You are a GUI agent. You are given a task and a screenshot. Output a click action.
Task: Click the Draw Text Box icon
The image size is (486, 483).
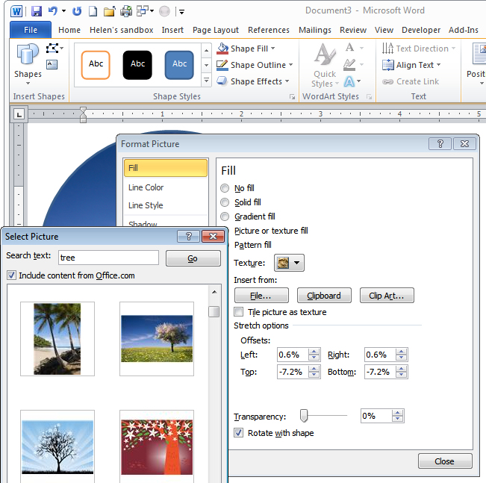(x=52, y=65)
